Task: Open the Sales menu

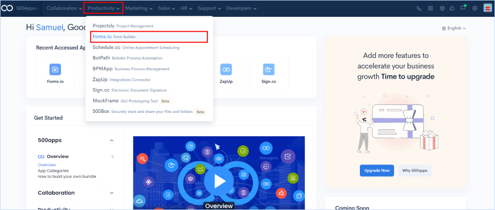Action: coord(166,8)
